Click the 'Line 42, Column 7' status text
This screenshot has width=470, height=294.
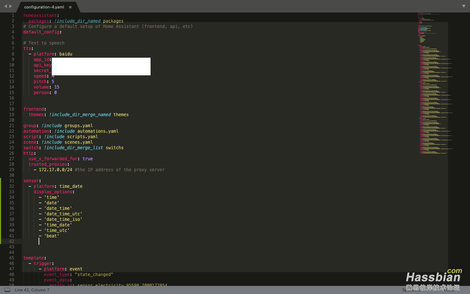point(32,290)
